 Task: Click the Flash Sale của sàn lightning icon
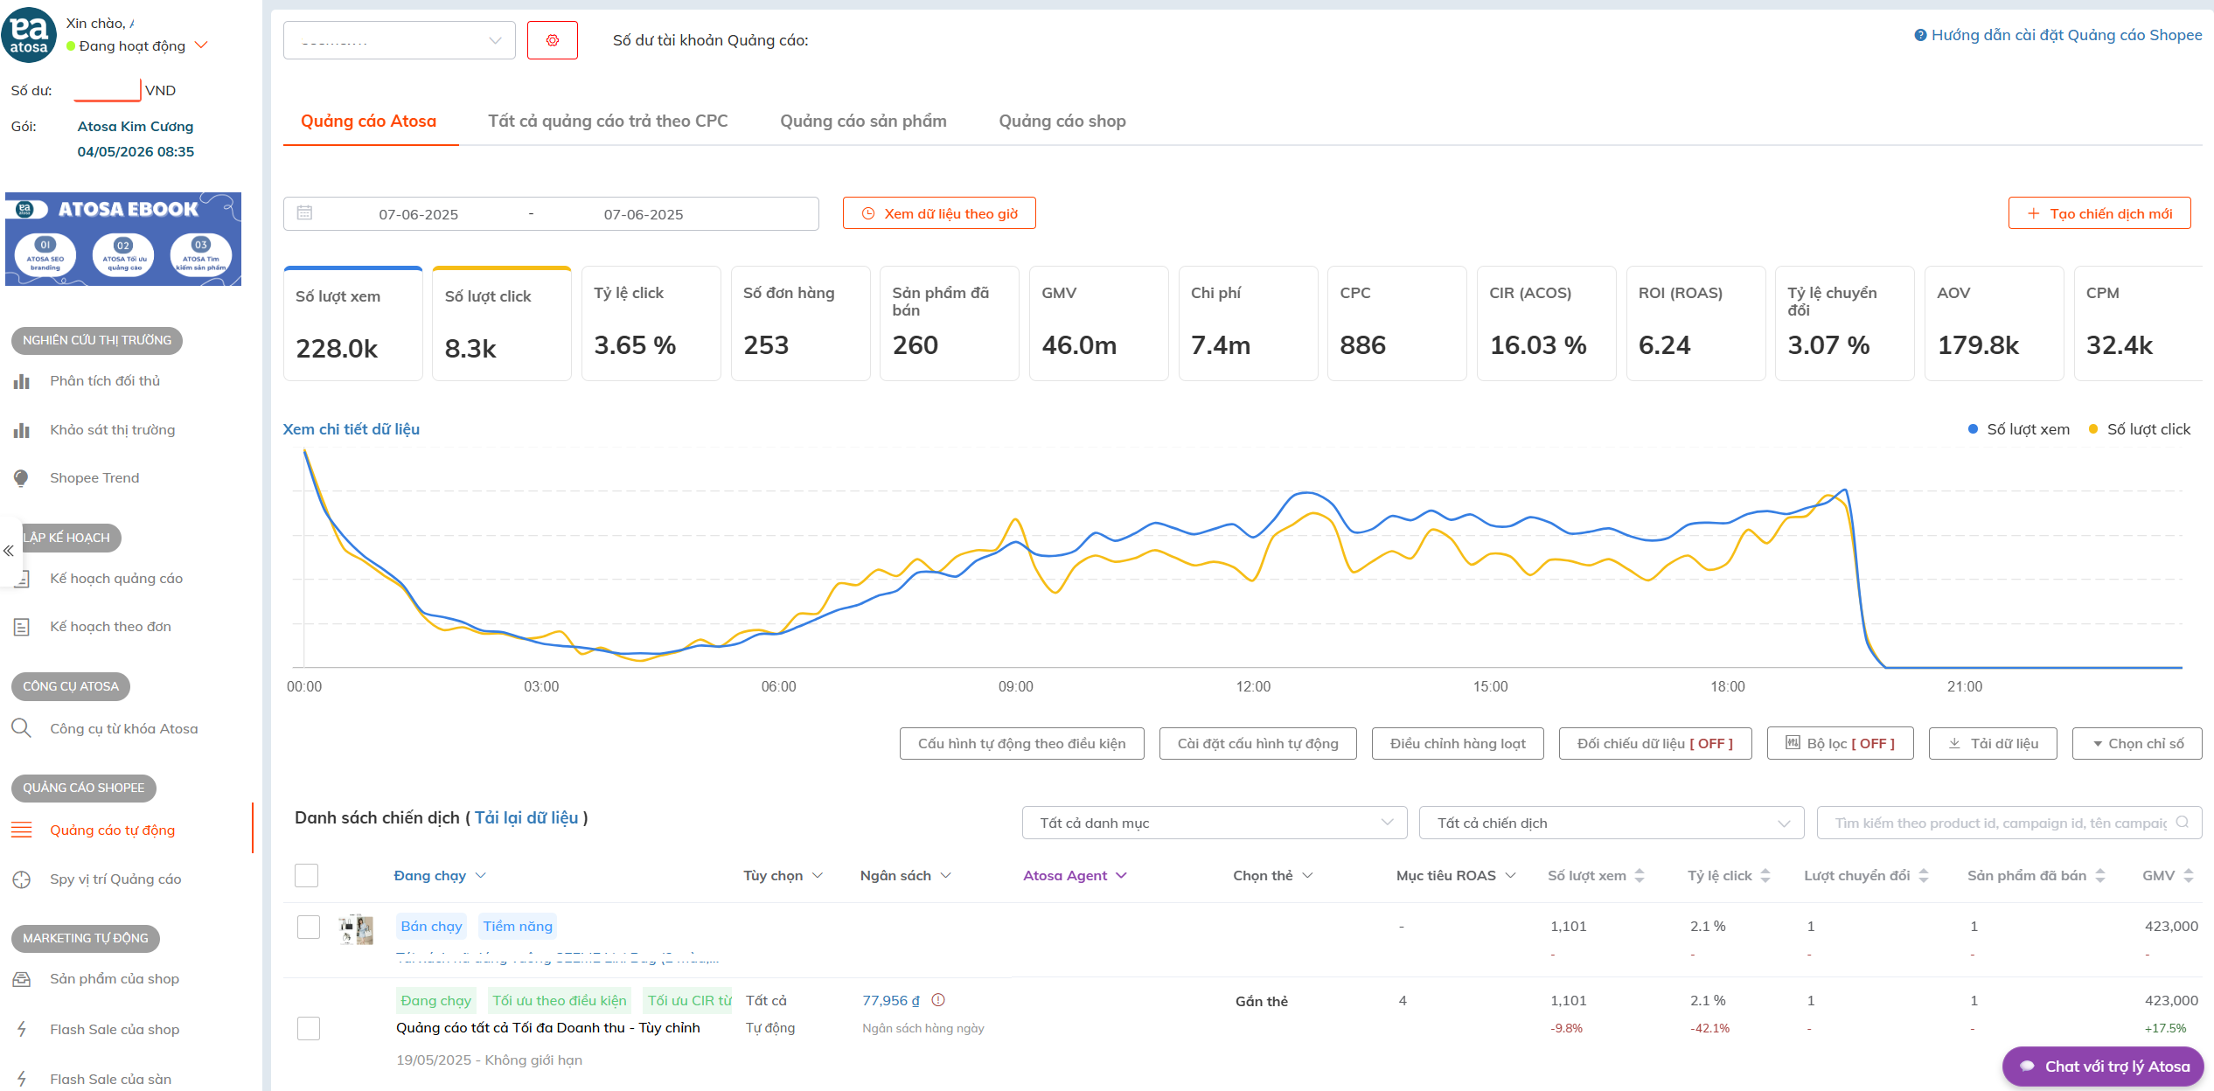pyautogui.click(x=22, y=1079)
